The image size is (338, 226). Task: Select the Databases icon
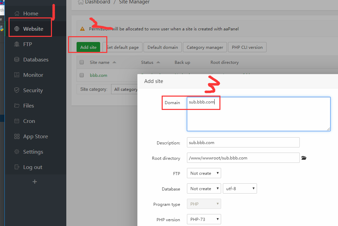coord(16,59)
